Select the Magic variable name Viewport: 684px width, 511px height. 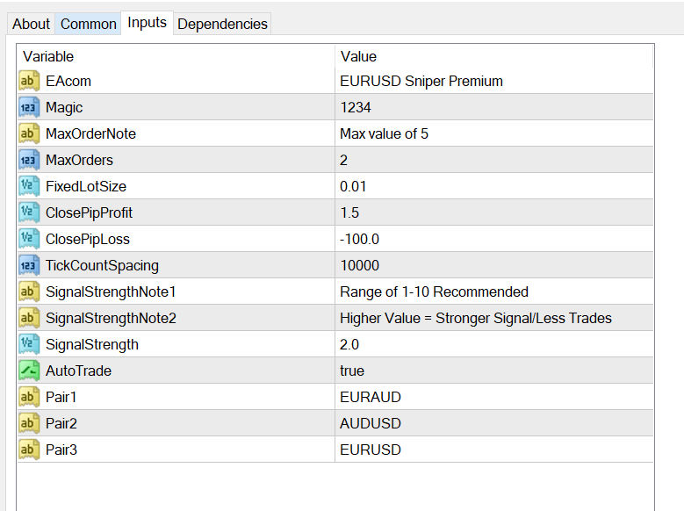64,107
